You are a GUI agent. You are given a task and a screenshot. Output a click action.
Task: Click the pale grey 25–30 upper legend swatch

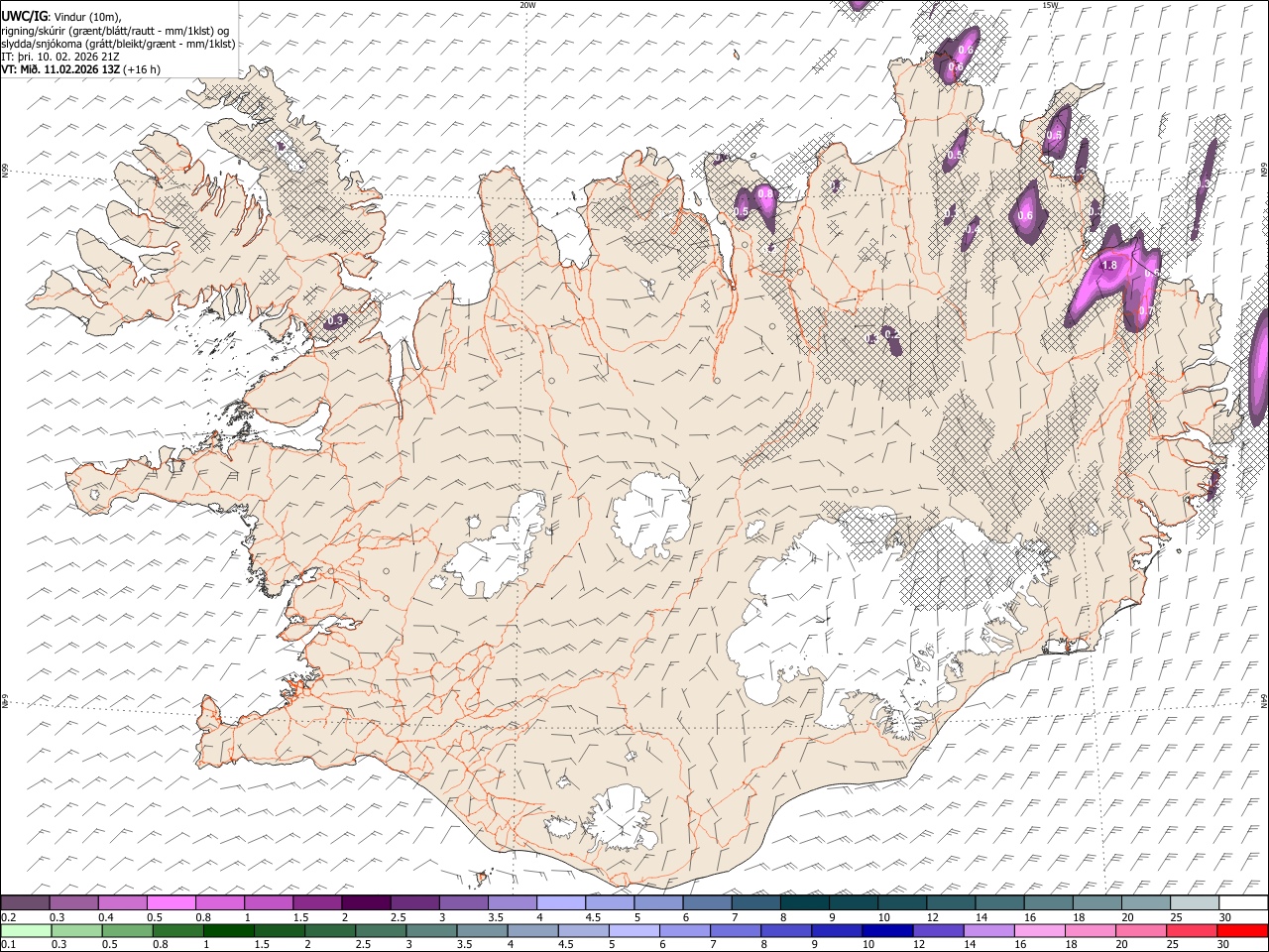(1194, 902)
